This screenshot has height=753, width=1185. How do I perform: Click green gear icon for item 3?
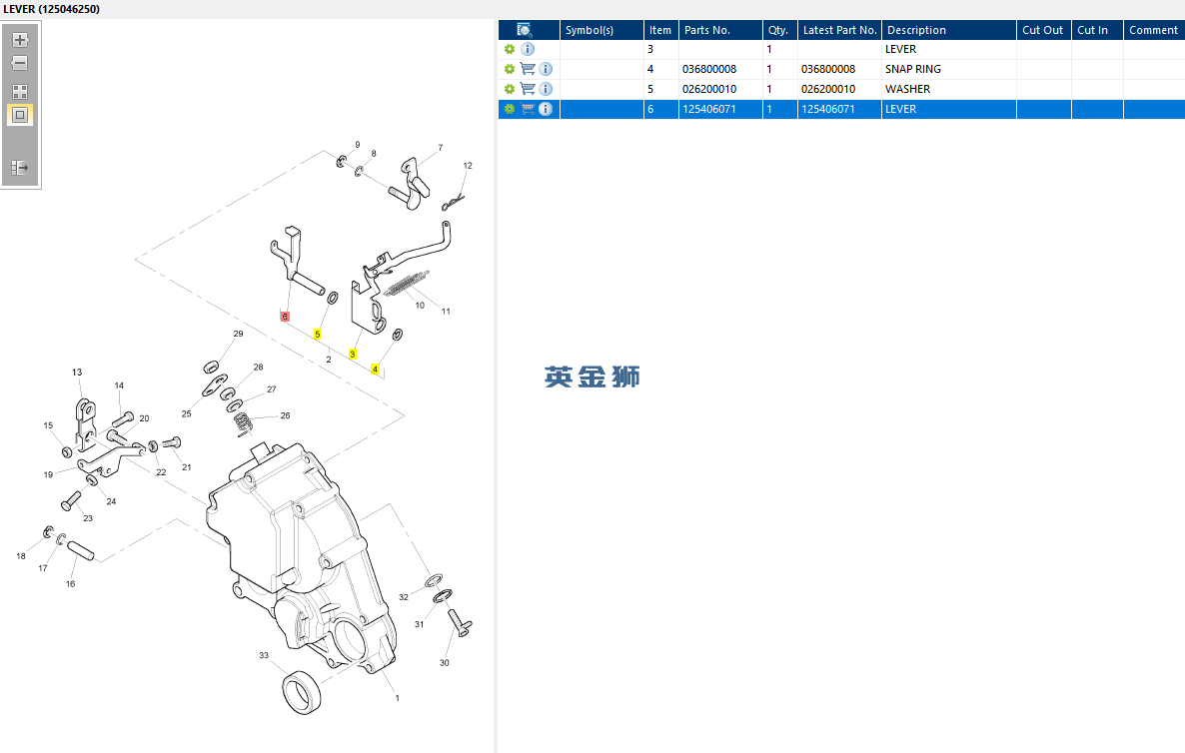tap(510, 49)
